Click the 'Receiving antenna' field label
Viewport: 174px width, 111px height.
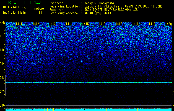[64, 13]
